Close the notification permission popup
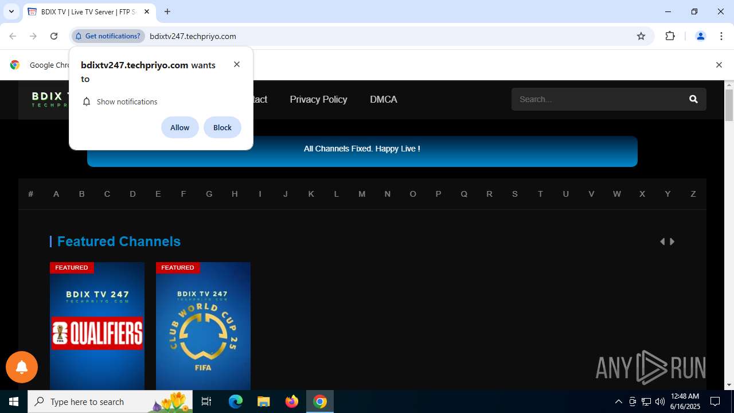This screenshot has height=413, width=734. point(237,64)
